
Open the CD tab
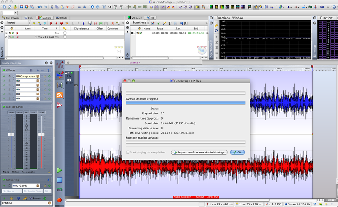(150, 18)
